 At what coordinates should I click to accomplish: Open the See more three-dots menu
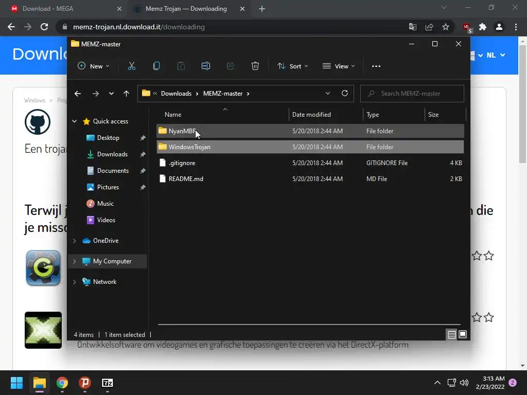pos(376,66)
